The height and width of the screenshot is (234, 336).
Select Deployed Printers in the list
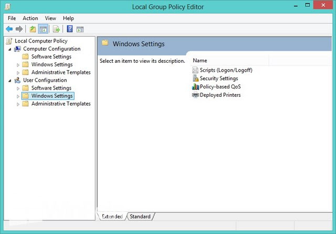pos(220,95)
